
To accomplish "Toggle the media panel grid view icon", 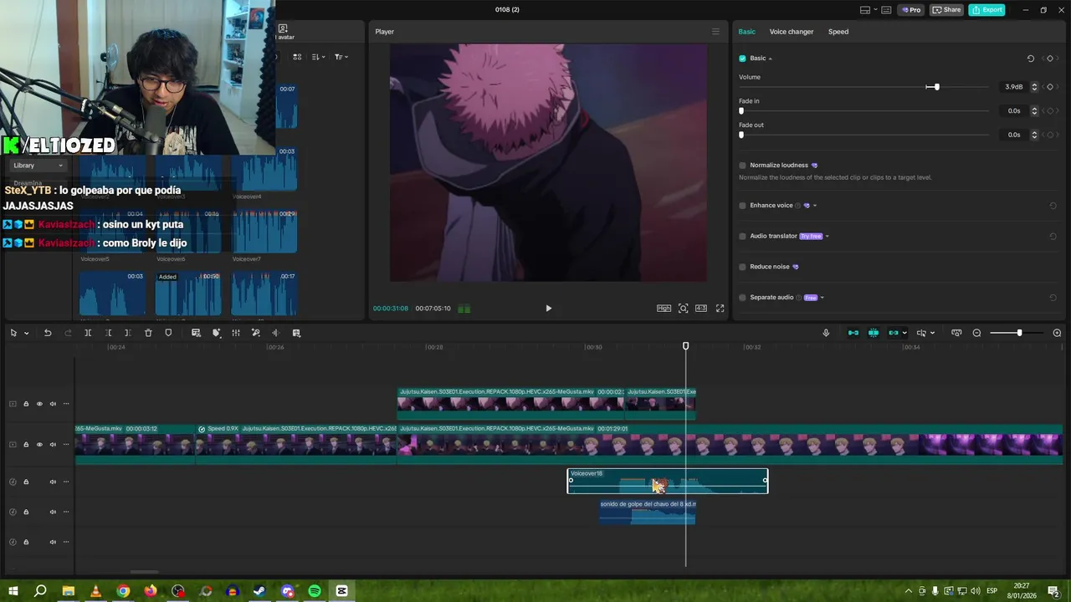I will coord(297,57).
